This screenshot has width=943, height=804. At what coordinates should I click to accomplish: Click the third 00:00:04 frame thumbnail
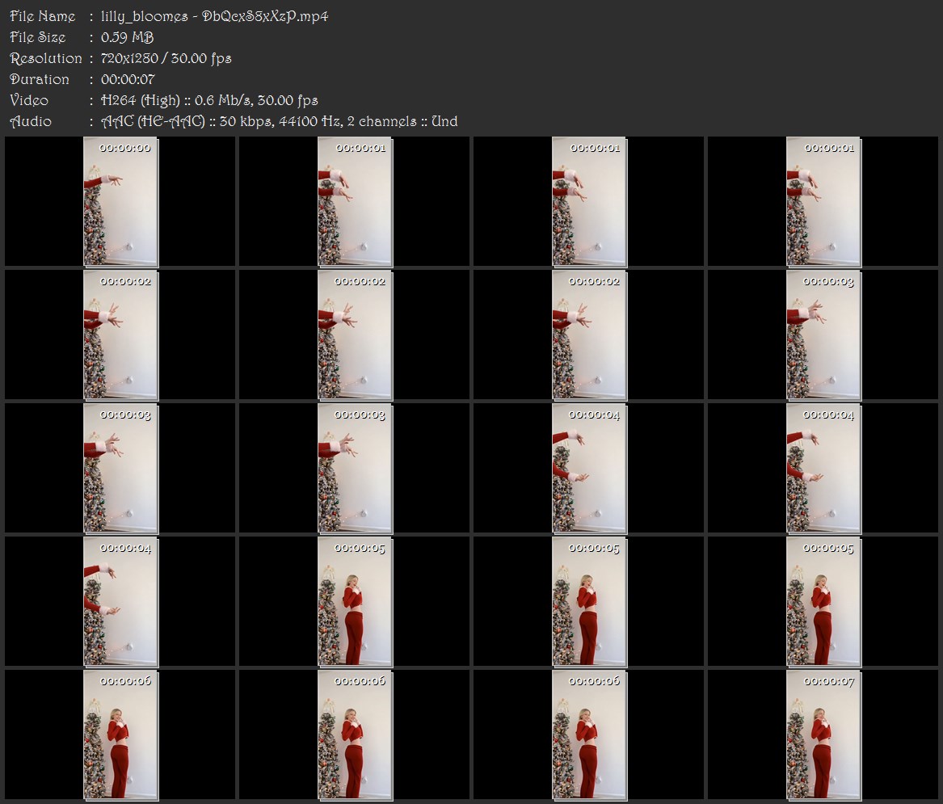coord(120,602)
